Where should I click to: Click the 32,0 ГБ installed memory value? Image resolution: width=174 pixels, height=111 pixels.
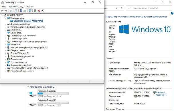[145, 69]
